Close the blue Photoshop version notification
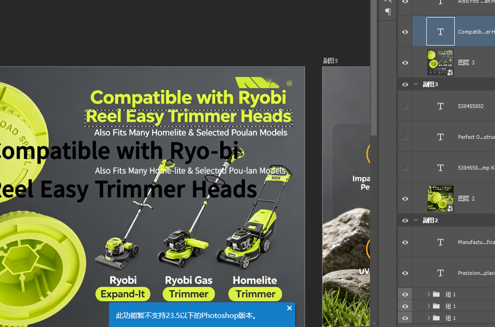Image resolution: width=495 pixels, height=327 pixels. 289,308
